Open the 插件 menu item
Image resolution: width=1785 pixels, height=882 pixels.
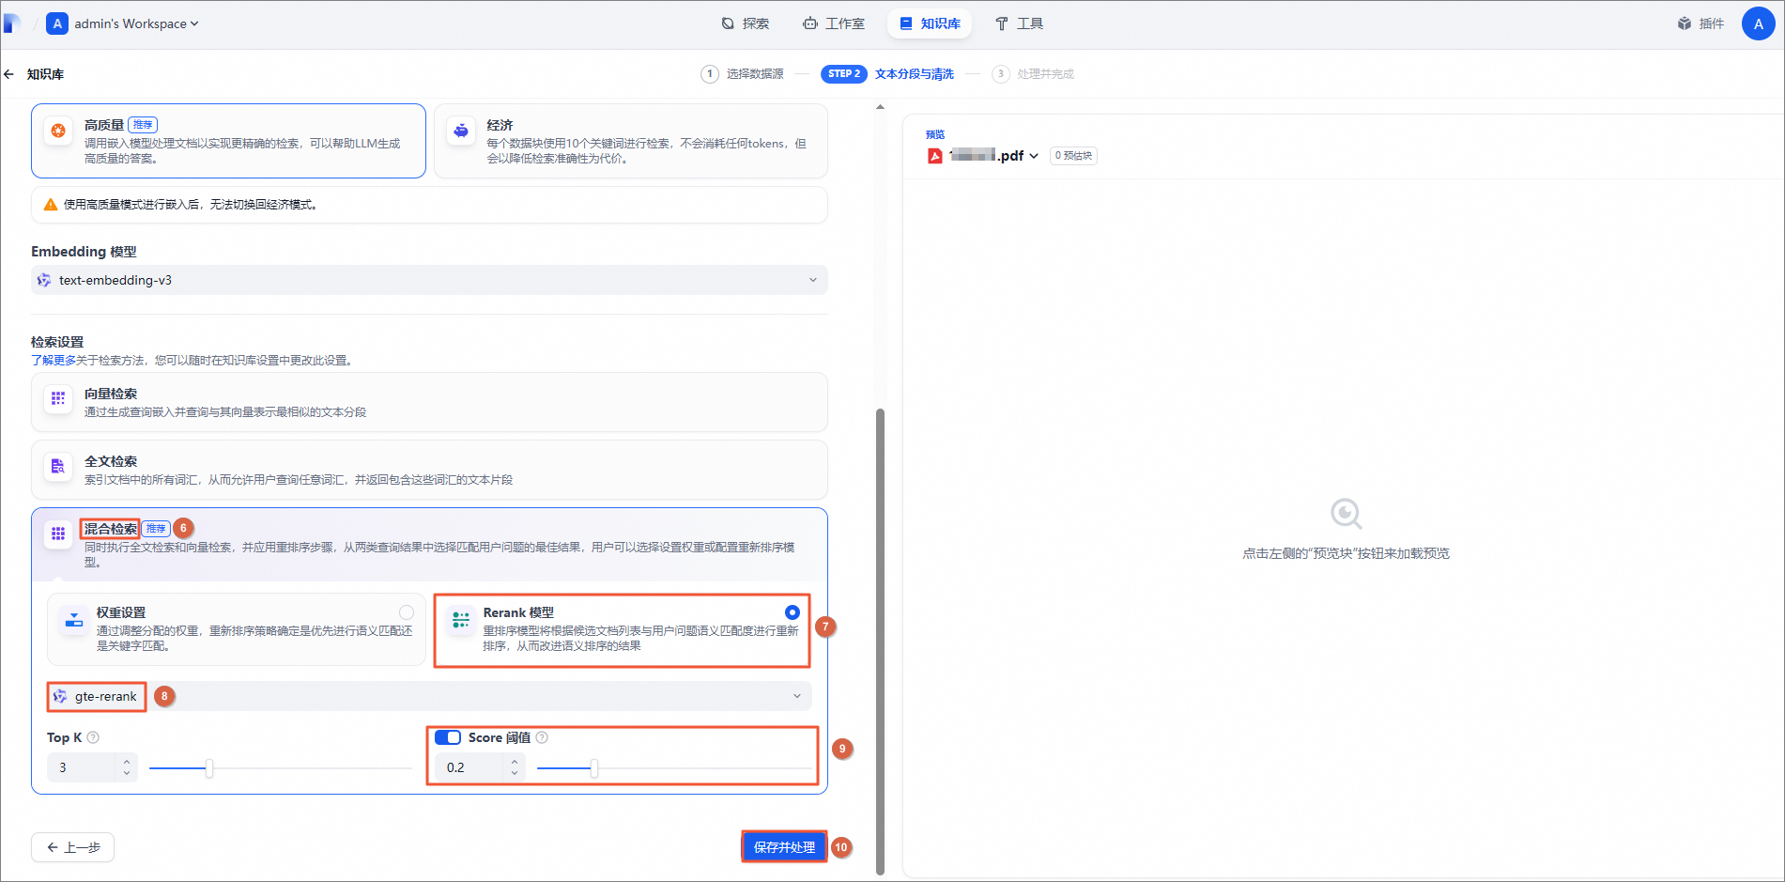[1701, 23]
